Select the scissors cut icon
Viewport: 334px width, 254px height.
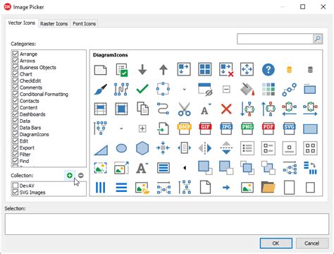pos(185,109)
